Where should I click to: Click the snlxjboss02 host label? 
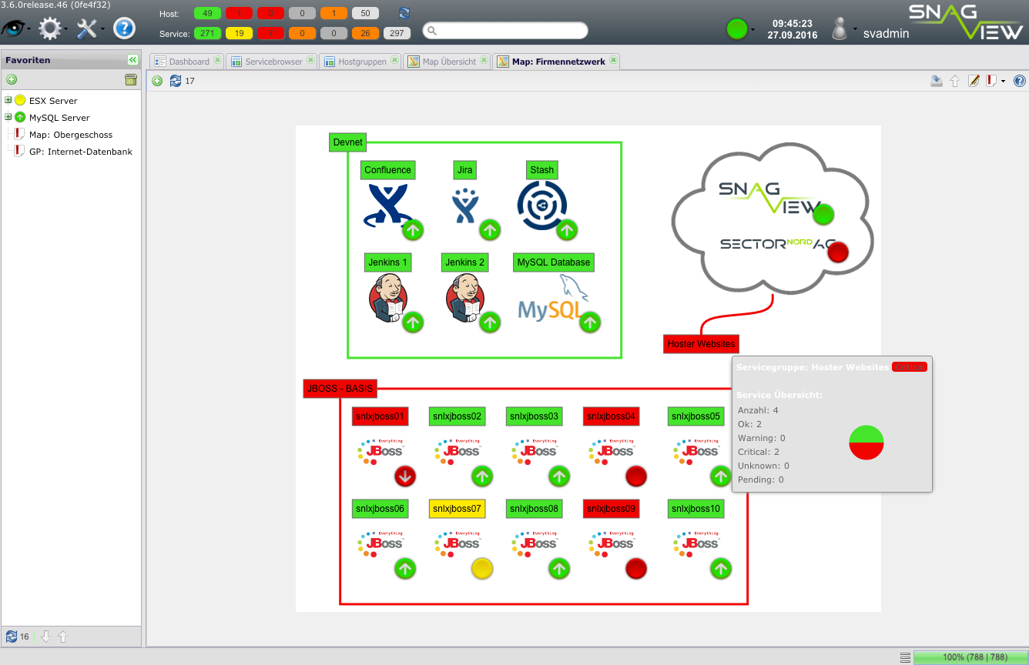pyautogui.click(x=458, y=416)
